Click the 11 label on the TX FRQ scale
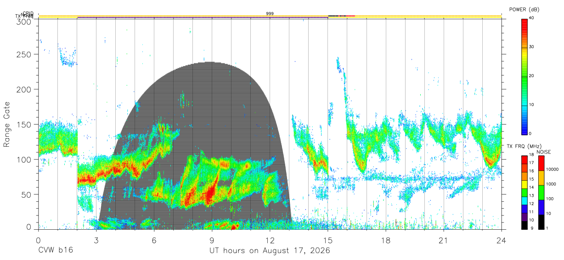 tap(532, 212)
